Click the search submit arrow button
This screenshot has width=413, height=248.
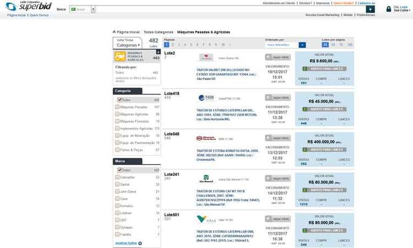pos(370,9)
